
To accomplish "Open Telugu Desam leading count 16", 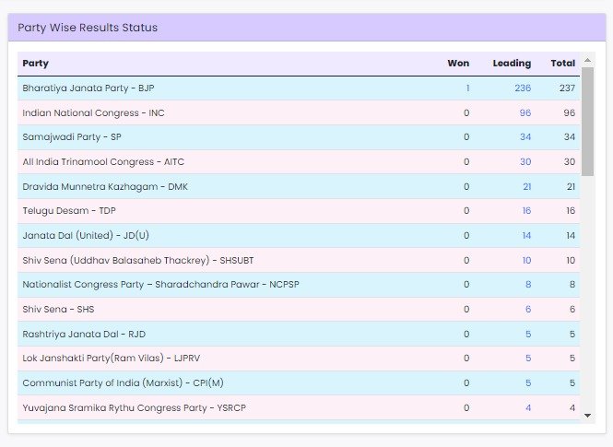I will click(x=526, y=211).
